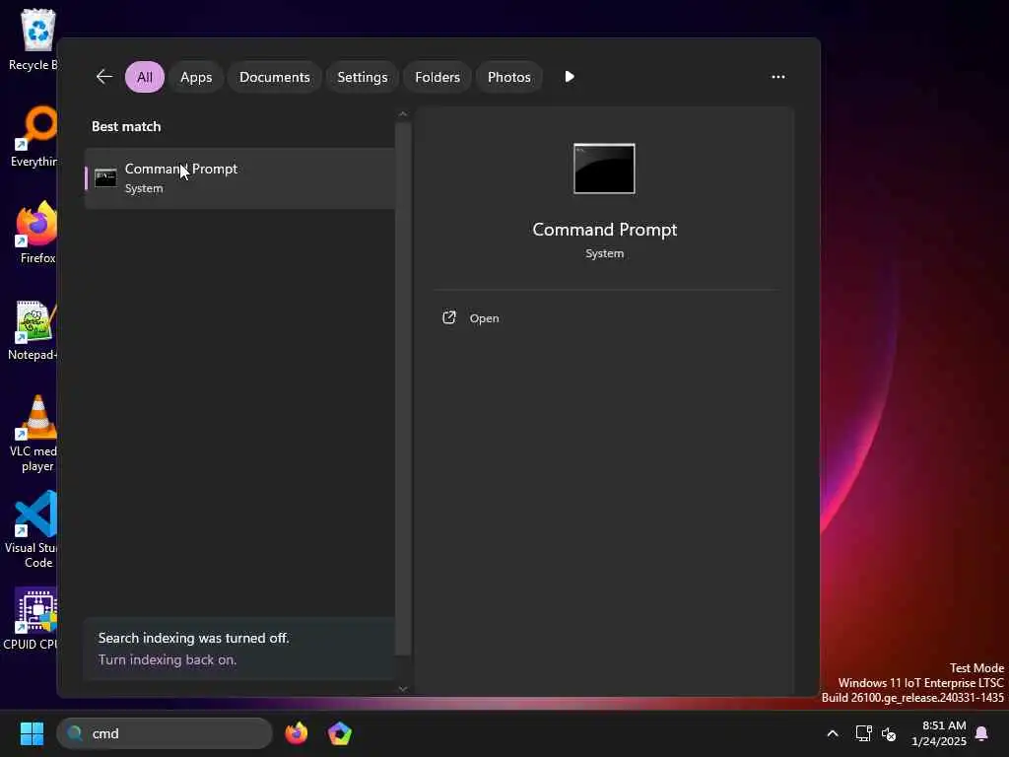This screenshot has width=1009, height=757.
Task: Open the Windows Start button
Action: (32, 733)
